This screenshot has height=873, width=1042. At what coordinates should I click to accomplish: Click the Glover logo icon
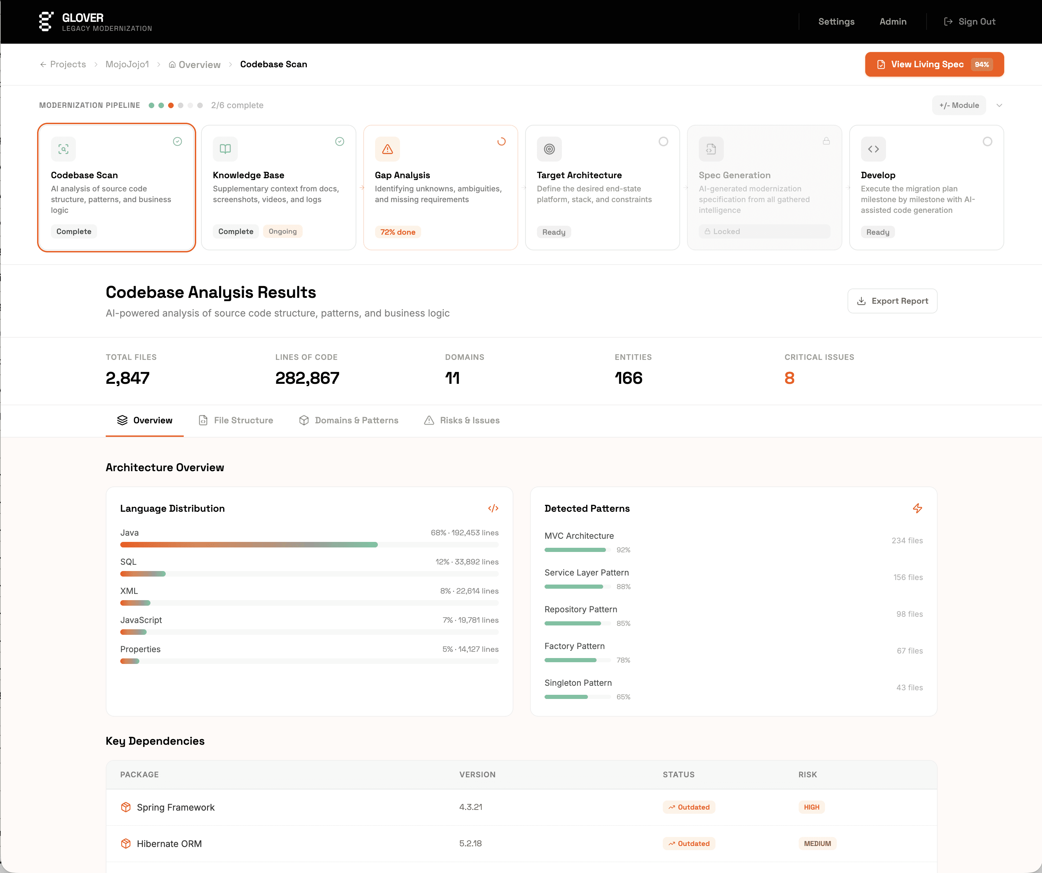[46, 21]
